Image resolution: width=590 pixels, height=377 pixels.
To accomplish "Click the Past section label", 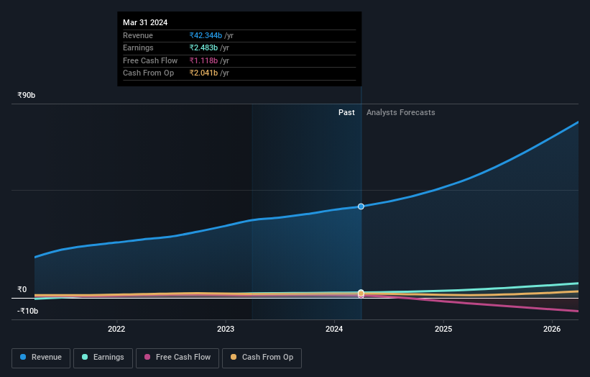I will coord(346,112).
